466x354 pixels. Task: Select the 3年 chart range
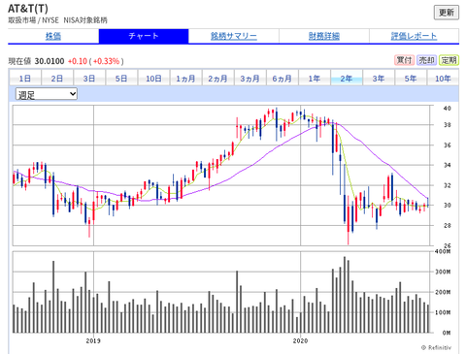tap(379, 79)
